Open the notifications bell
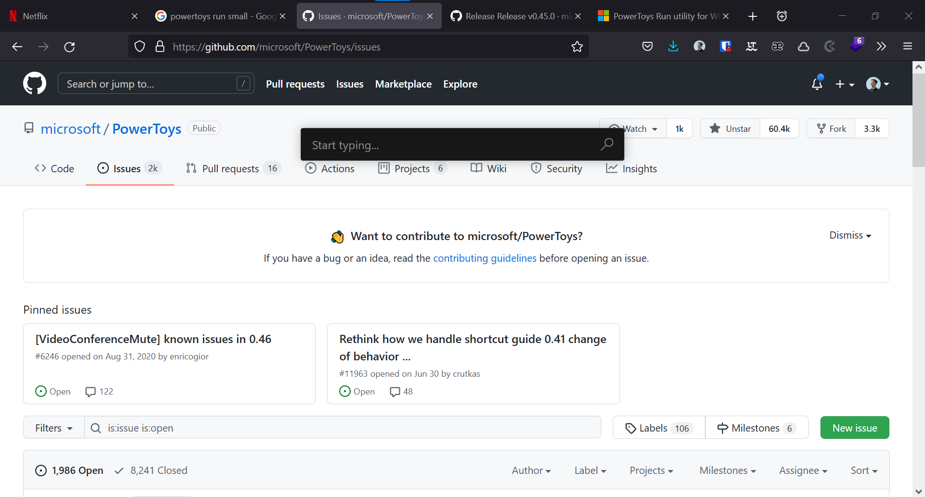The height and width of the screenshot is (497, 925). [817, 84]
